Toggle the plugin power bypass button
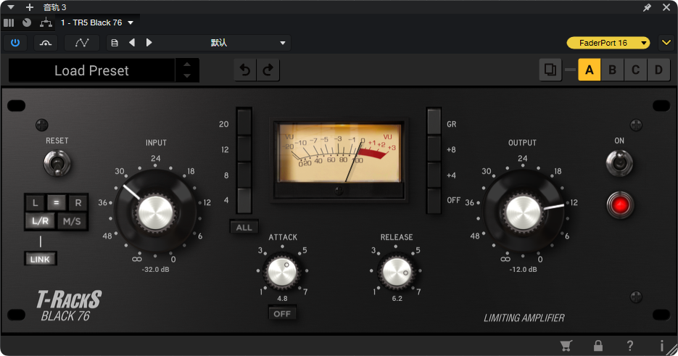The height and width of the screenshot is (356, 678). pos(15,43)
